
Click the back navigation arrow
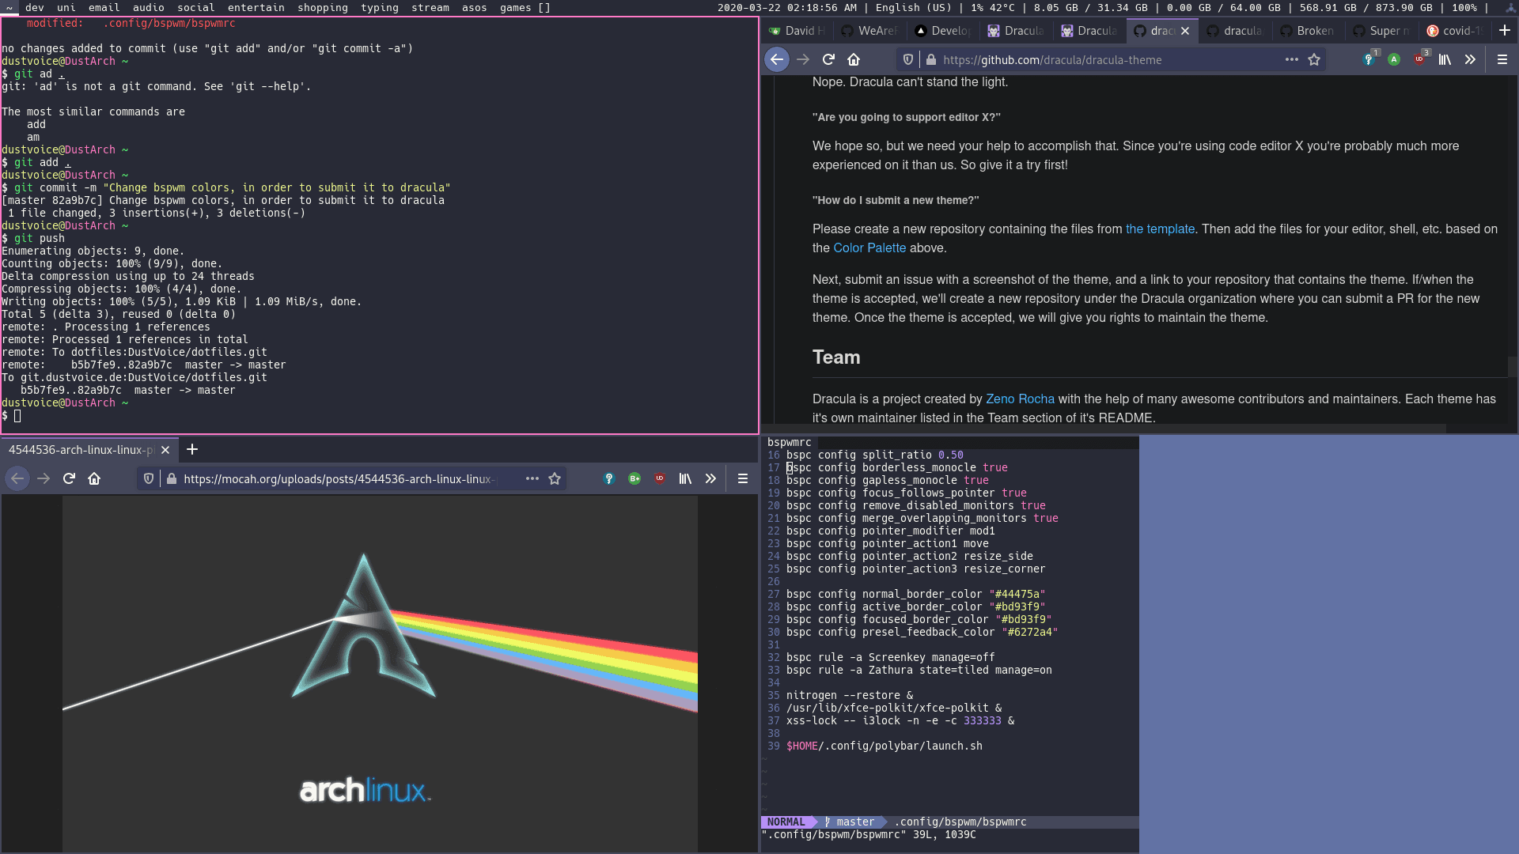[778, 59]
